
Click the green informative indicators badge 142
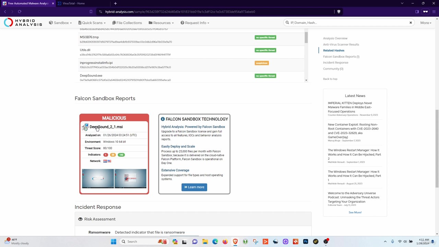click(121, 155)
